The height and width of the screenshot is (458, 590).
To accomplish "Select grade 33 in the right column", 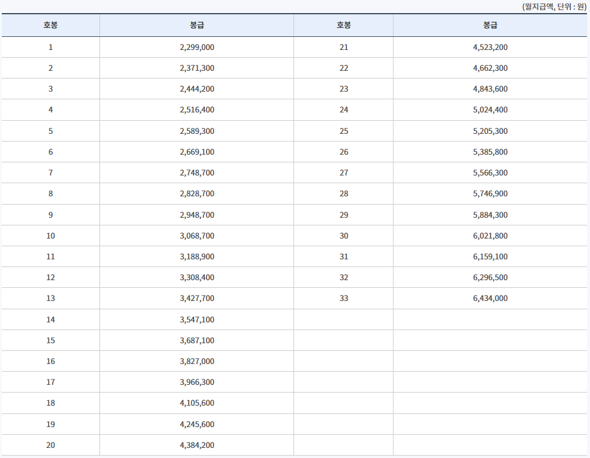I will pyautogui.click(x=343, y=298).
